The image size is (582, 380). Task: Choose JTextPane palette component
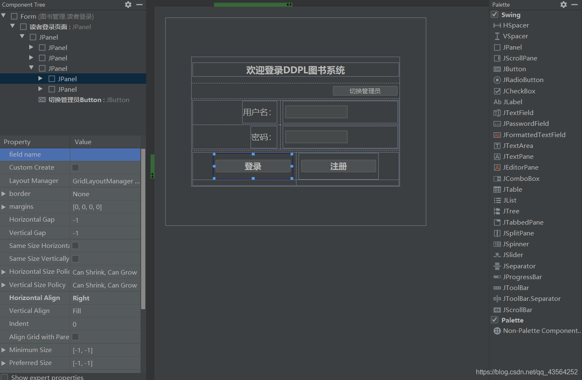514,157
